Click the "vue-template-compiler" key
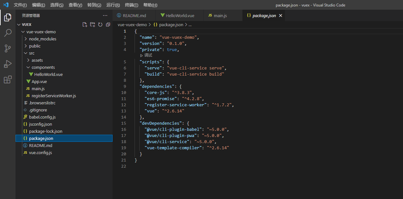The width and height of the screenshot is (403, 199). 173,148
